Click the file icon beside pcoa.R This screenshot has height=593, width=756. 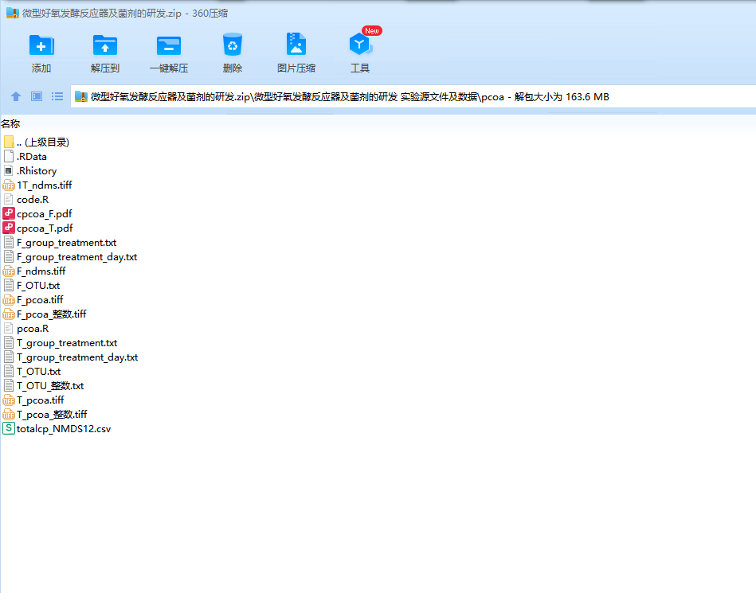(9, 329)
